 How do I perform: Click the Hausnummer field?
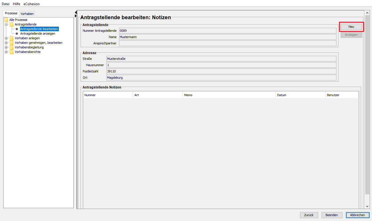click(221, 65)
